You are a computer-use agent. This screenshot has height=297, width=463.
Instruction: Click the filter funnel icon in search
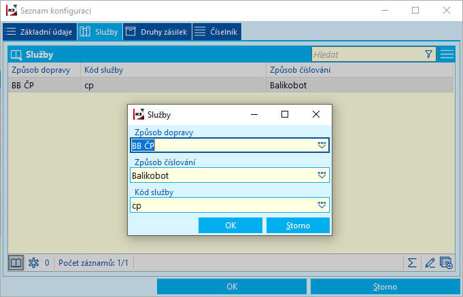429,54
